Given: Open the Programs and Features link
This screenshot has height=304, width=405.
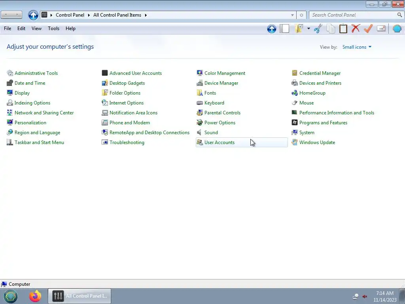Looking at the screenshot, I should click(x=323, y=123).
